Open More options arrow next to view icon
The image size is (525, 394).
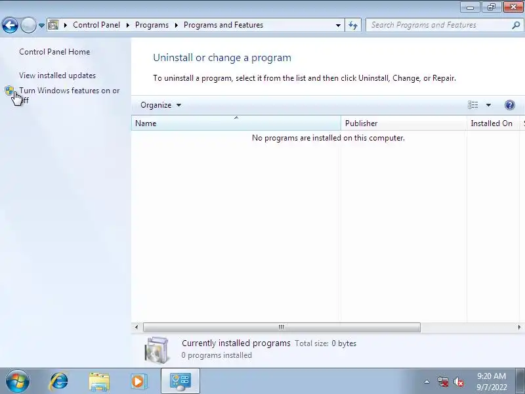coord(488,105)
